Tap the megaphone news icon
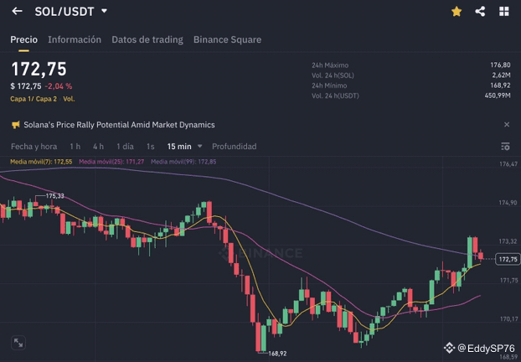This screenshot has height=362, width=521. click(15, 125)
